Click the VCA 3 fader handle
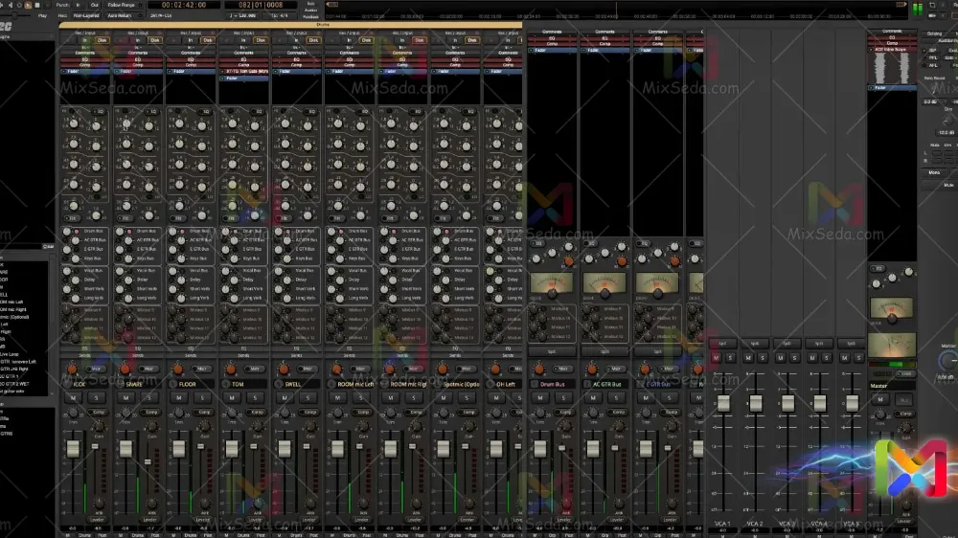This screenshot has height=538, width=958. tap(787, 403)
